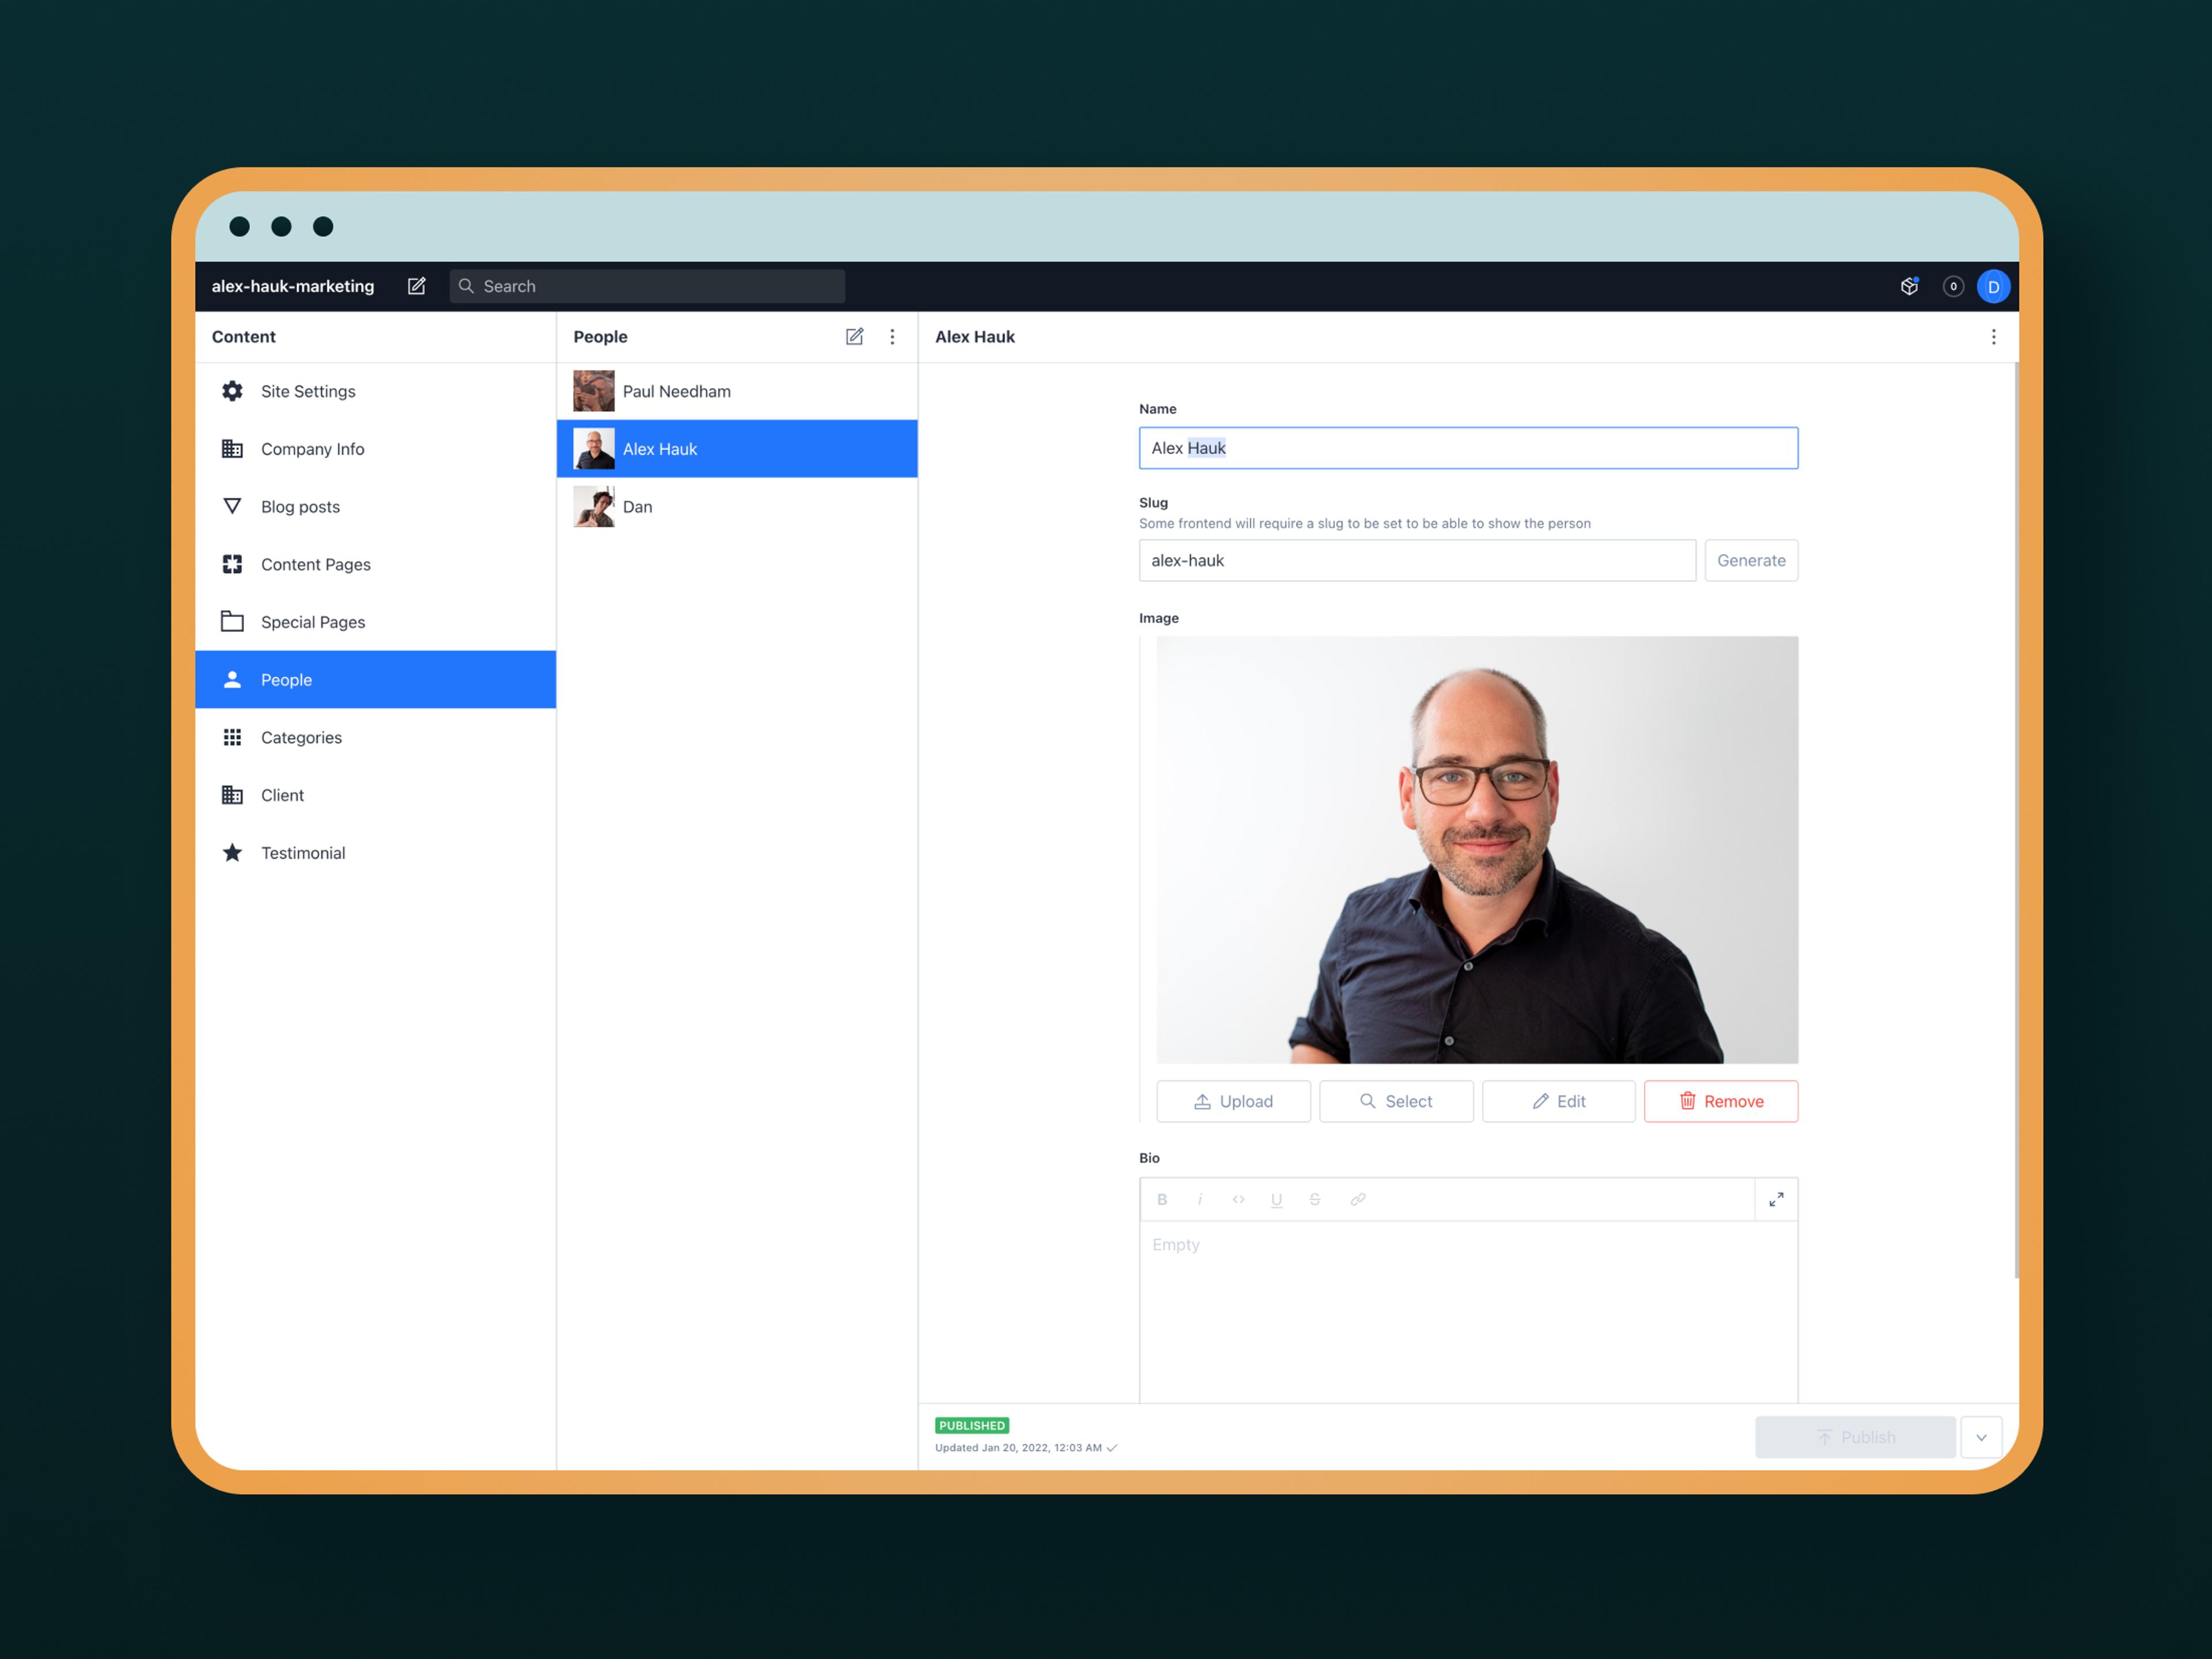Open Alex Hauk document three-dot menu
The width and height of the screenshot is (2212, 1659).
point(1993,337)
